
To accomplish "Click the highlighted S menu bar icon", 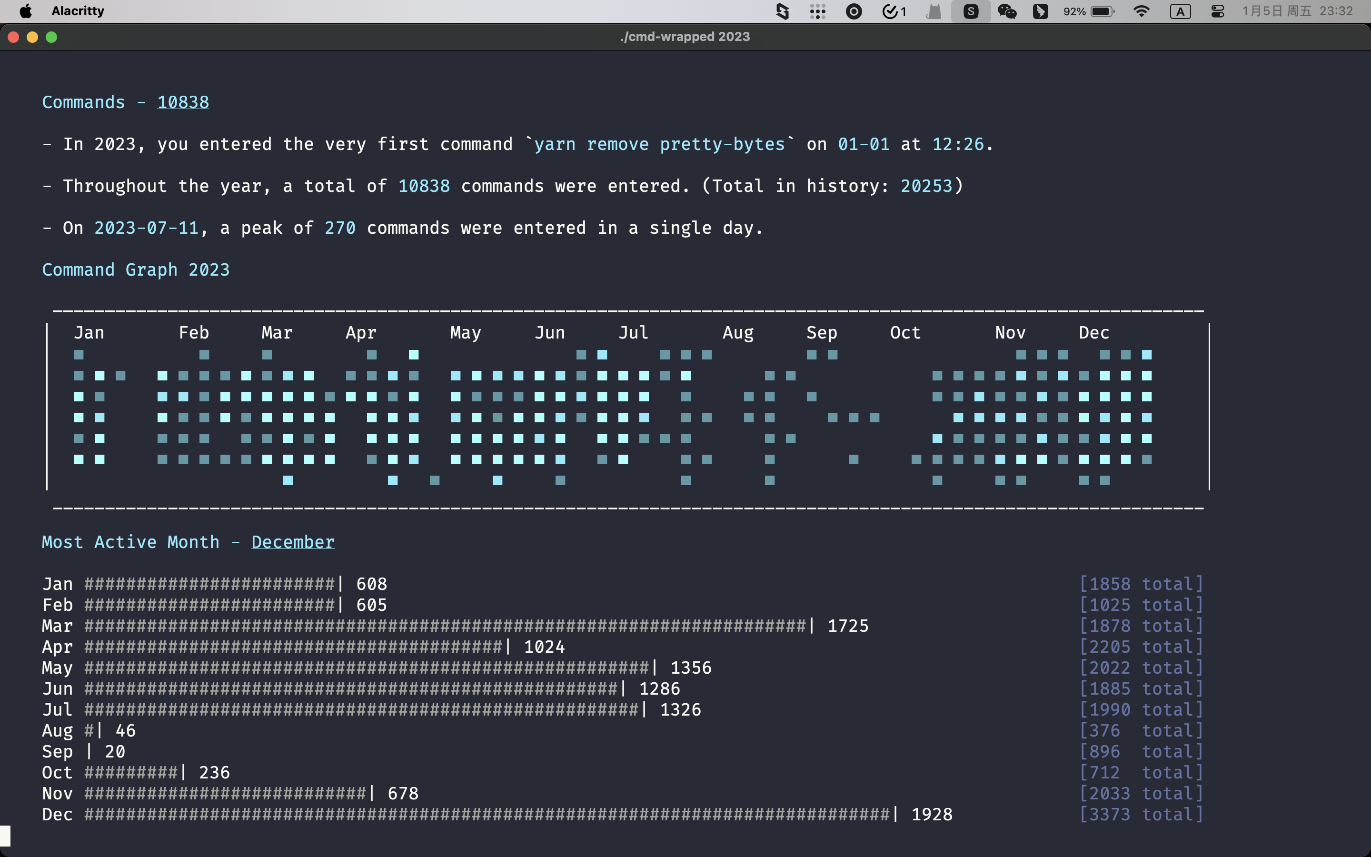I will click(x=971, y=11).
